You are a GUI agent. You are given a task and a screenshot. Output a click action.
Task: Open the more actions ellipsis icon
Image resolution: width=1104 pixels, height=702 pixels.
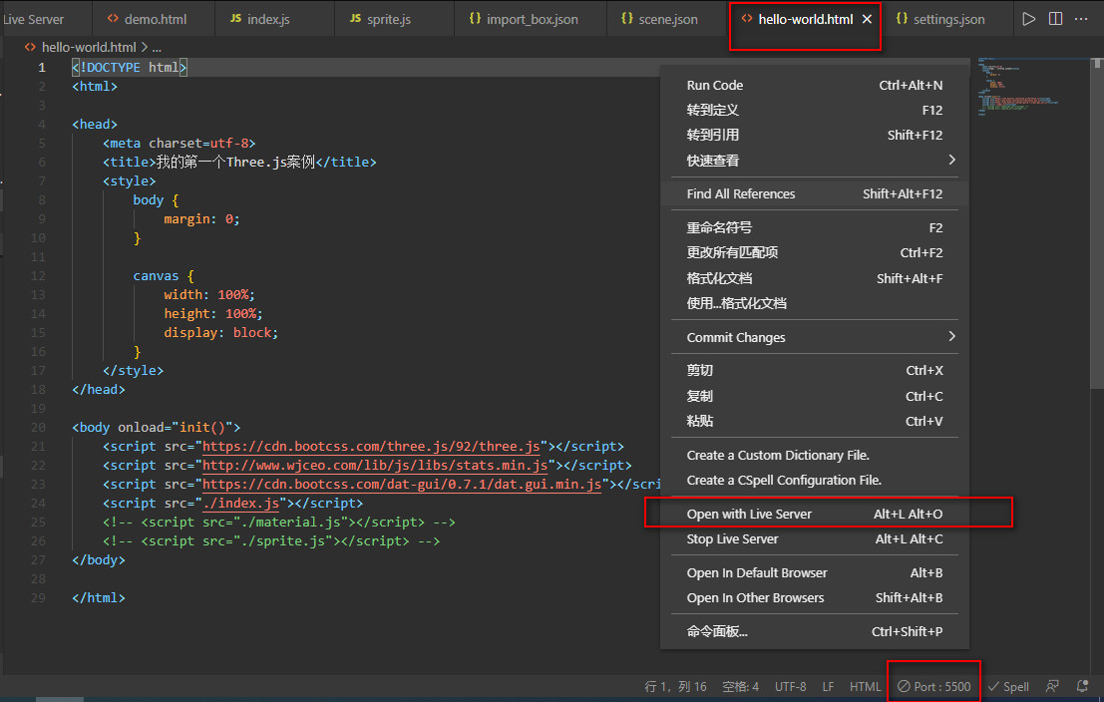1083,17
